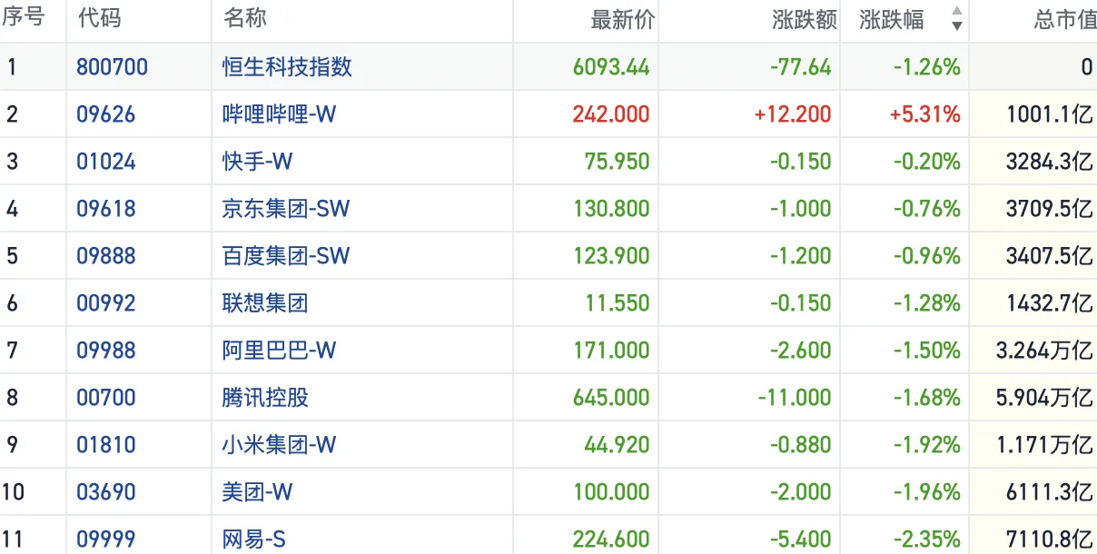1097x554 pixels.
Task: Click the sort arrows beside 涨跌幅
Action: click(x=956, y=19)
